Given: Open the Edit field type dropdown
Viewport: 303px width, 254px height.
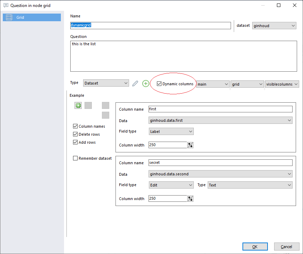Looking at the screenshot, I should 171,185.
